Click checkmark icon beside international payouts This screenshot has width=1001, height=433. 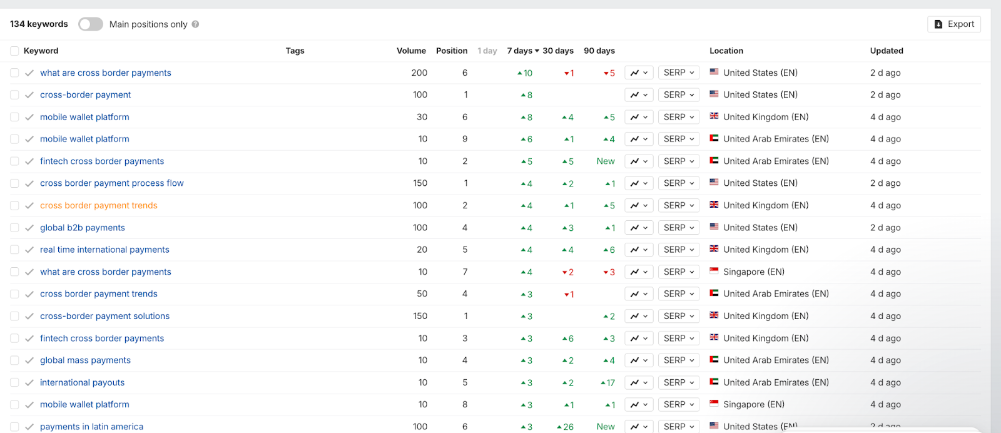pyautogui.click(x=29, y=382)
